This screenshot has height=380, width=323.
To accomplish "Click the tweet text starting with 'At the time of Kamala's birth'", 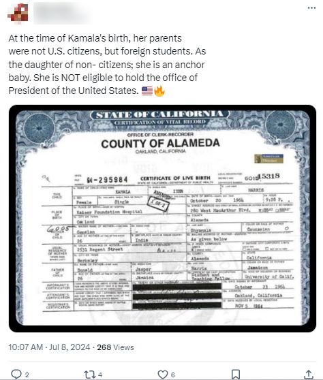I will pos(107,65).
